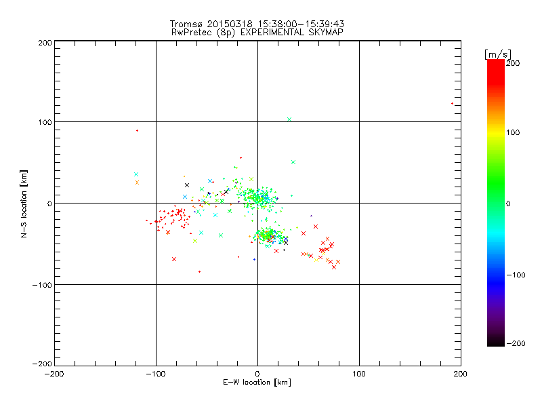The height and width of the screenshot is (407, 542).
Task: Click the lone red point in the upper-left quadrant near N-S 90
Action: (138, 130)
